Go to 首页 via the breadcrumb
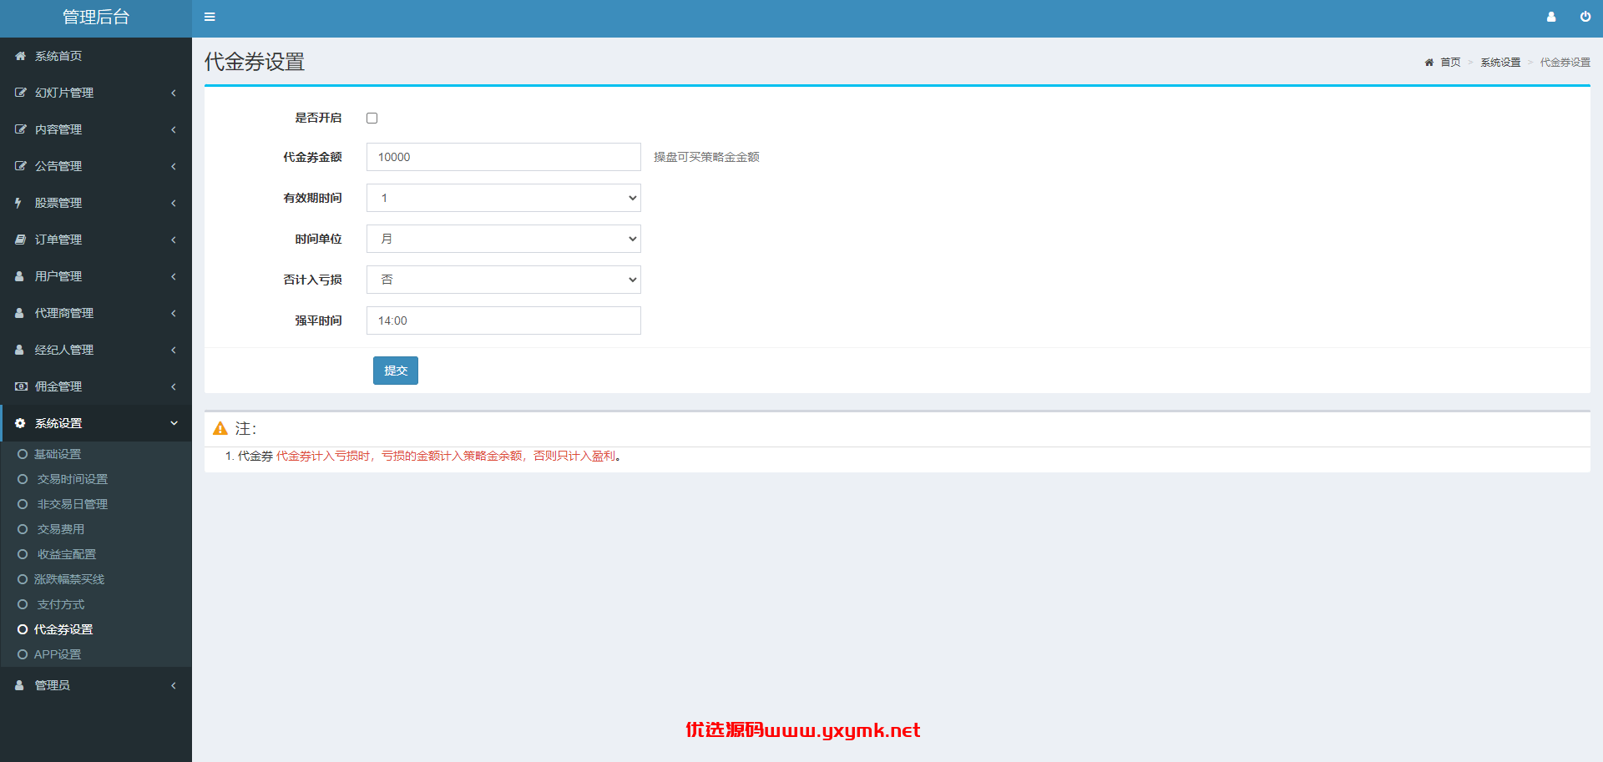1603x762 pixels. 1450,63
